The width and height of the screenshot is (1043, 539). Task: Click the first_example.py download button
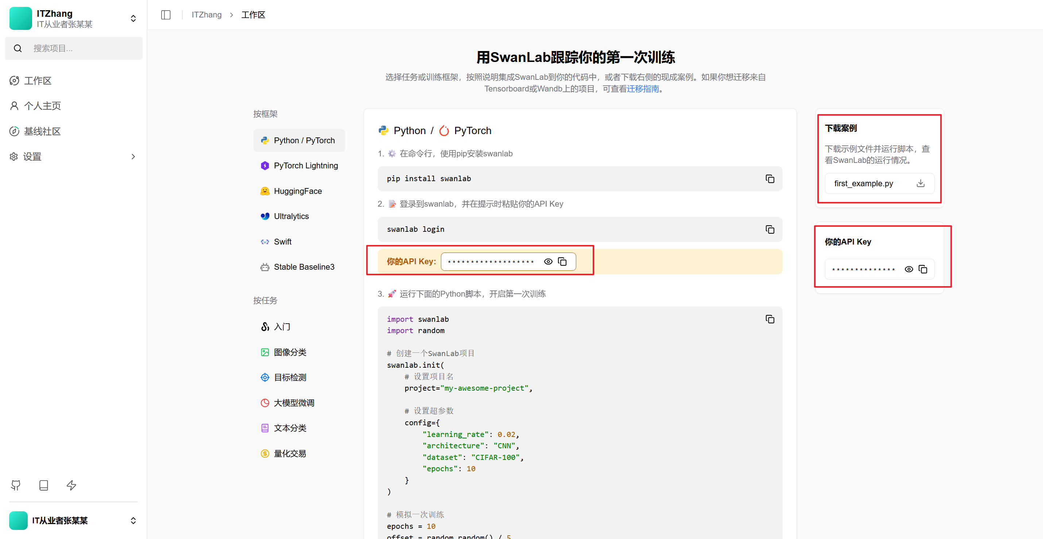pyautogui.click(x=879, y=183)
